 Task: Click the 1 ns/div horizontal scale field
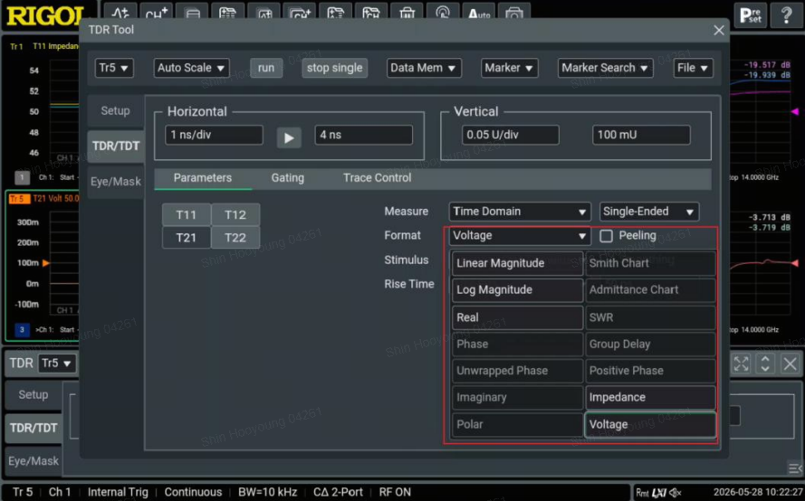click(214, 135)
